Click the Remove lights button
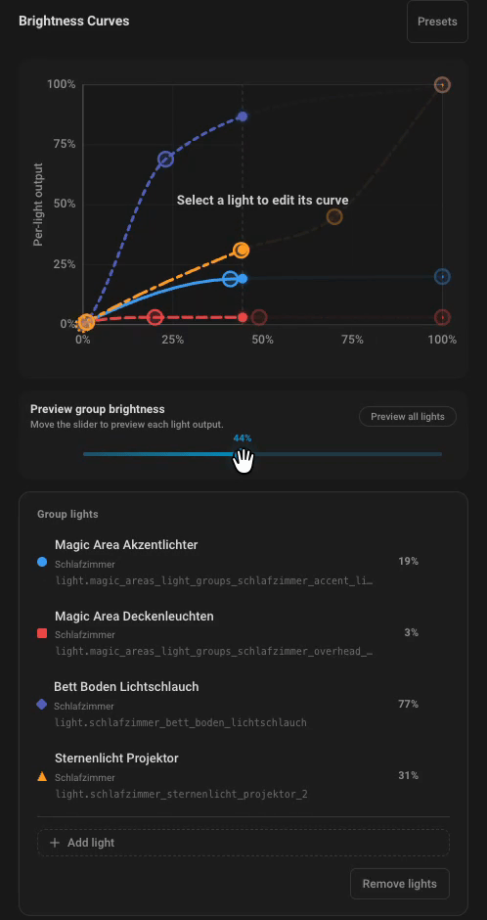 [x=400, y=884]
